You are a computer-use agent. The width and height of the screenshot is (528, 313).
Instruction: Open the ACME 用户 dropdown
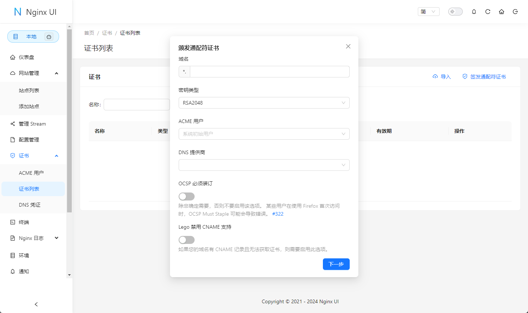coord(264,134)
